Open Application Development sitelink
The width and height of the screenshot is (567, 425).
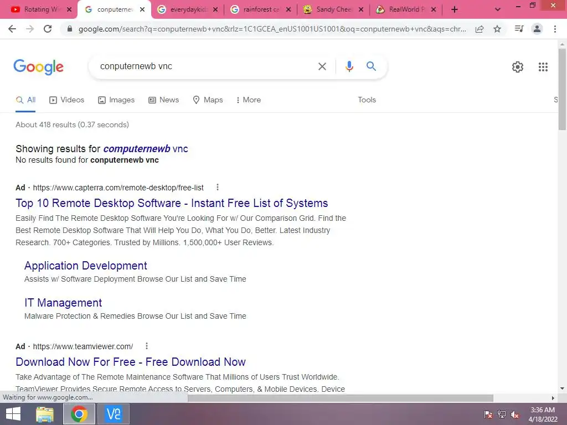click(x=86, y=266)
